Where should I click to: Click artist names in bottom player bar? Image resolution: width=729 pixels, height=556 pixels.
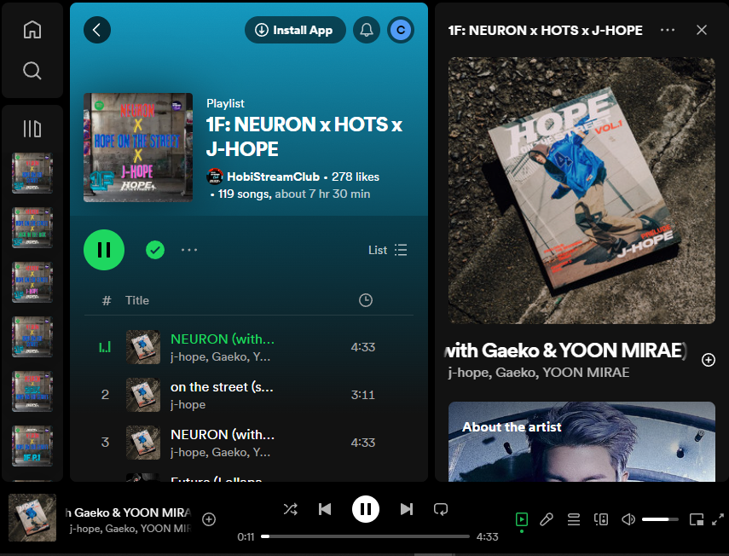[x=130, y=529]
